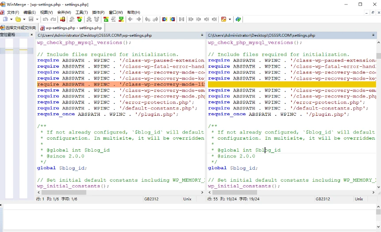Open the 帮助(H) menu
This screenshot has width=381, height=232.
click(x=133, y=12)
